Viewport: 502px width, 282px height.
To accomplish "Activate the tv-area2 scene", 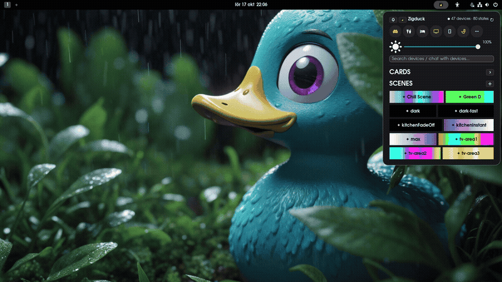I will (x=415, y=153).
